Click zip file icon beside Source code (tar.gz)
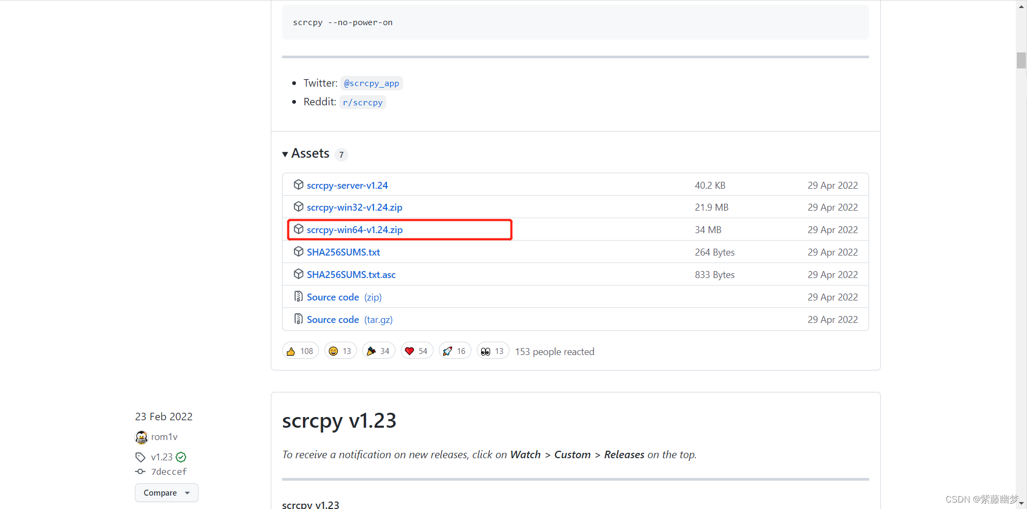The image size is (1027, 509). pos(299,319)
